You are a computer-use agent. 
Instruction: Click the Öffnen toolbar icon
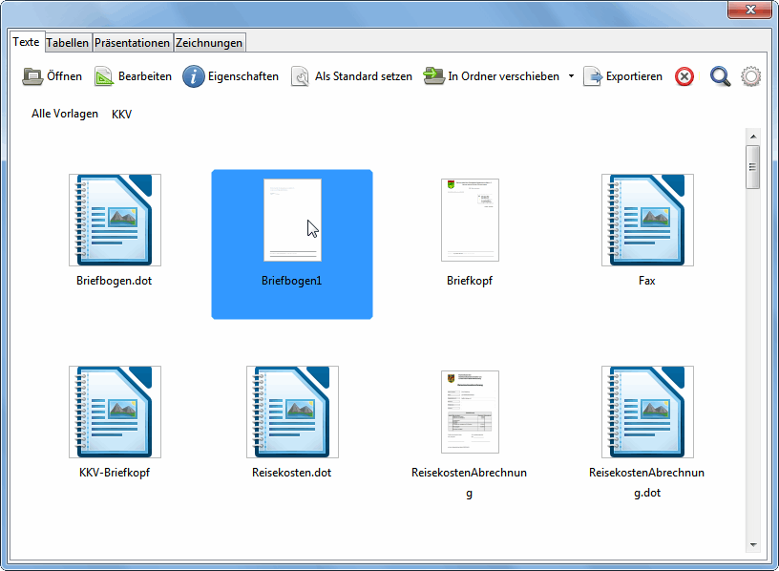(32, 76)
